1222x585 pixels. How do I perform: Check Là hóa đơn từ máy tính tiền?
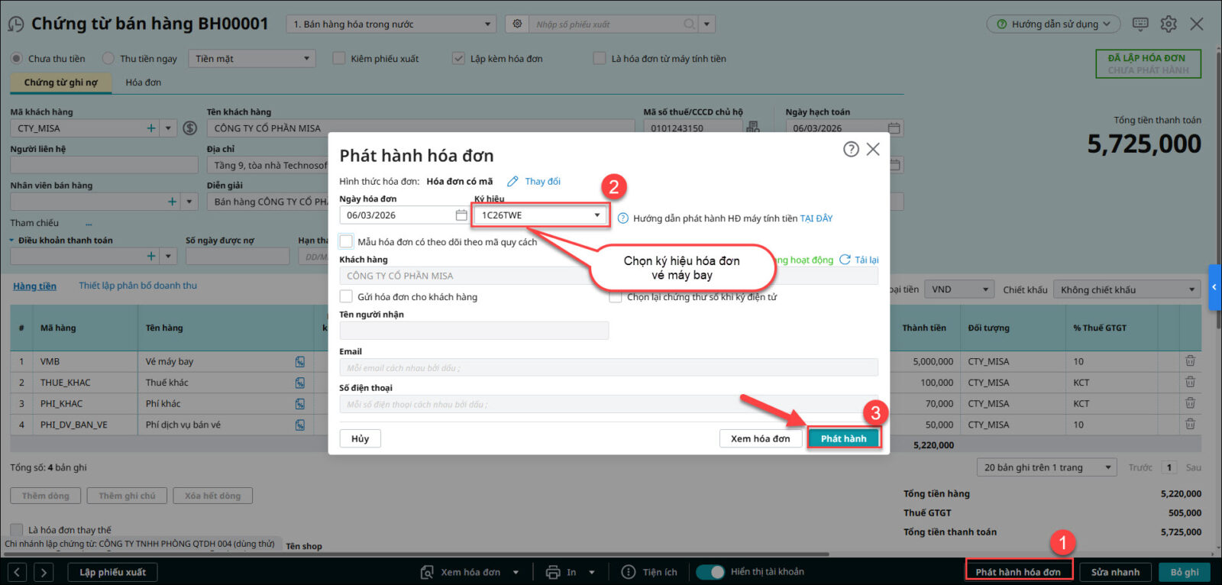click(x=600, y=58)
